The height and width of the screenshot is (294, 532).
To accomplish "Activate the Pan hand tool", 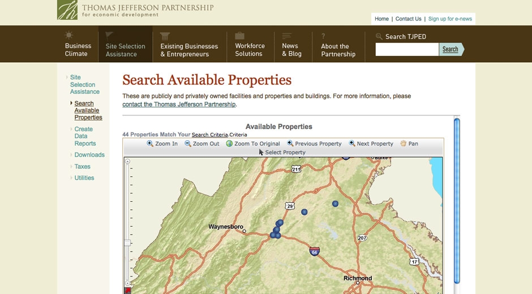I will point(409,144).
